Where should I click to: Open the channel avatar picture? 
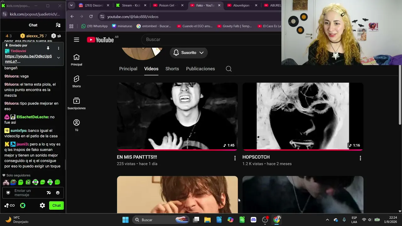click(x=142, y=53)
